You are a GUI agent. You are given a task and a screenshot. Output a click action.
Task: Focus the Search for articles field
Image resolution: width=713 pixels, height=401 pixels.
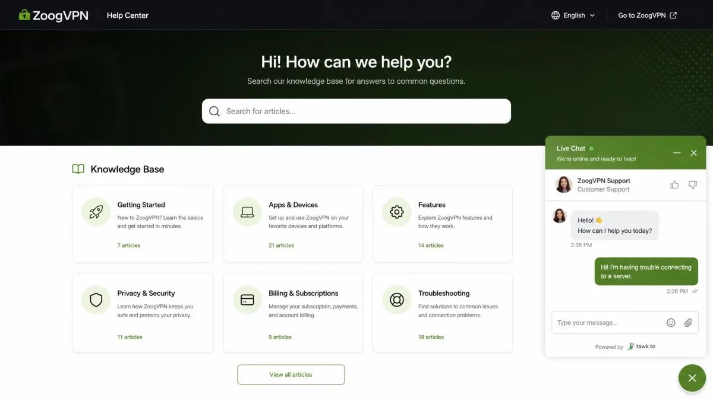click(x=356, y=111)
